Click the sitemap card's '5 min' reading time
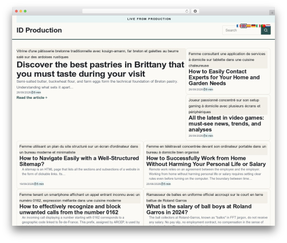The width and height of the screenshot is (287, 243). 39,184
